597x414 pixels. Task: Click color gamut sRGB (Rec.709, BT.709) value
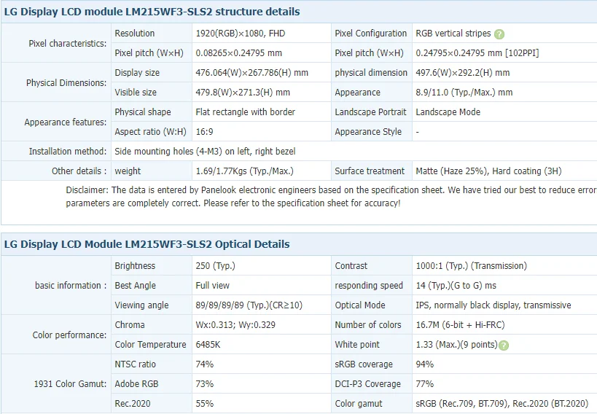click(502, 404)
